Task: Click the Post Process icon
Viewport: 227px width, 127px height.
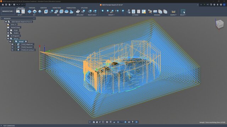Action: pos(133,12)
